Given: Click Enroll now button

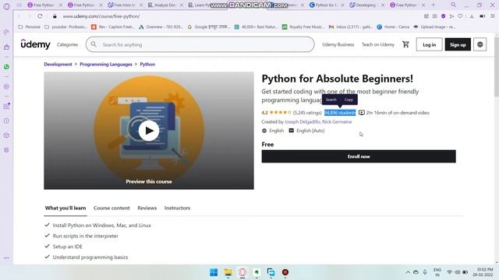Looking at the screenshot, I should coord(359,156).
